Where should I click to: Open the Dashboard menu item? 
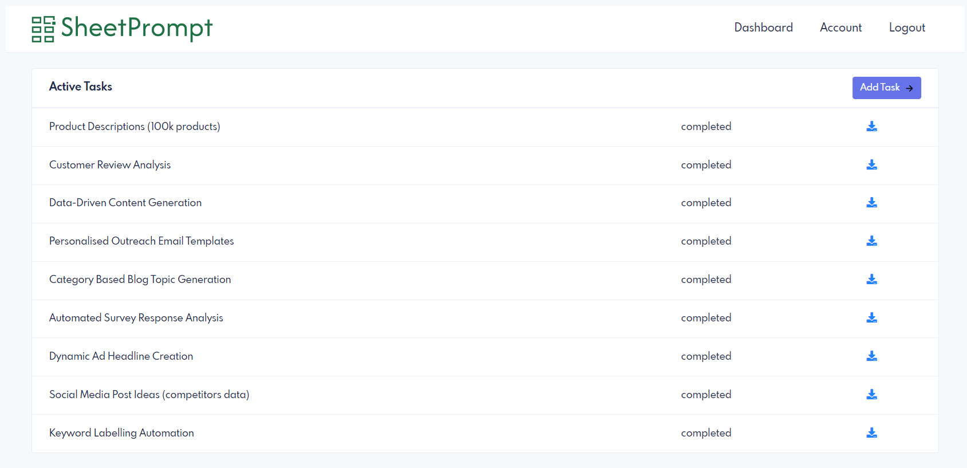763,27
